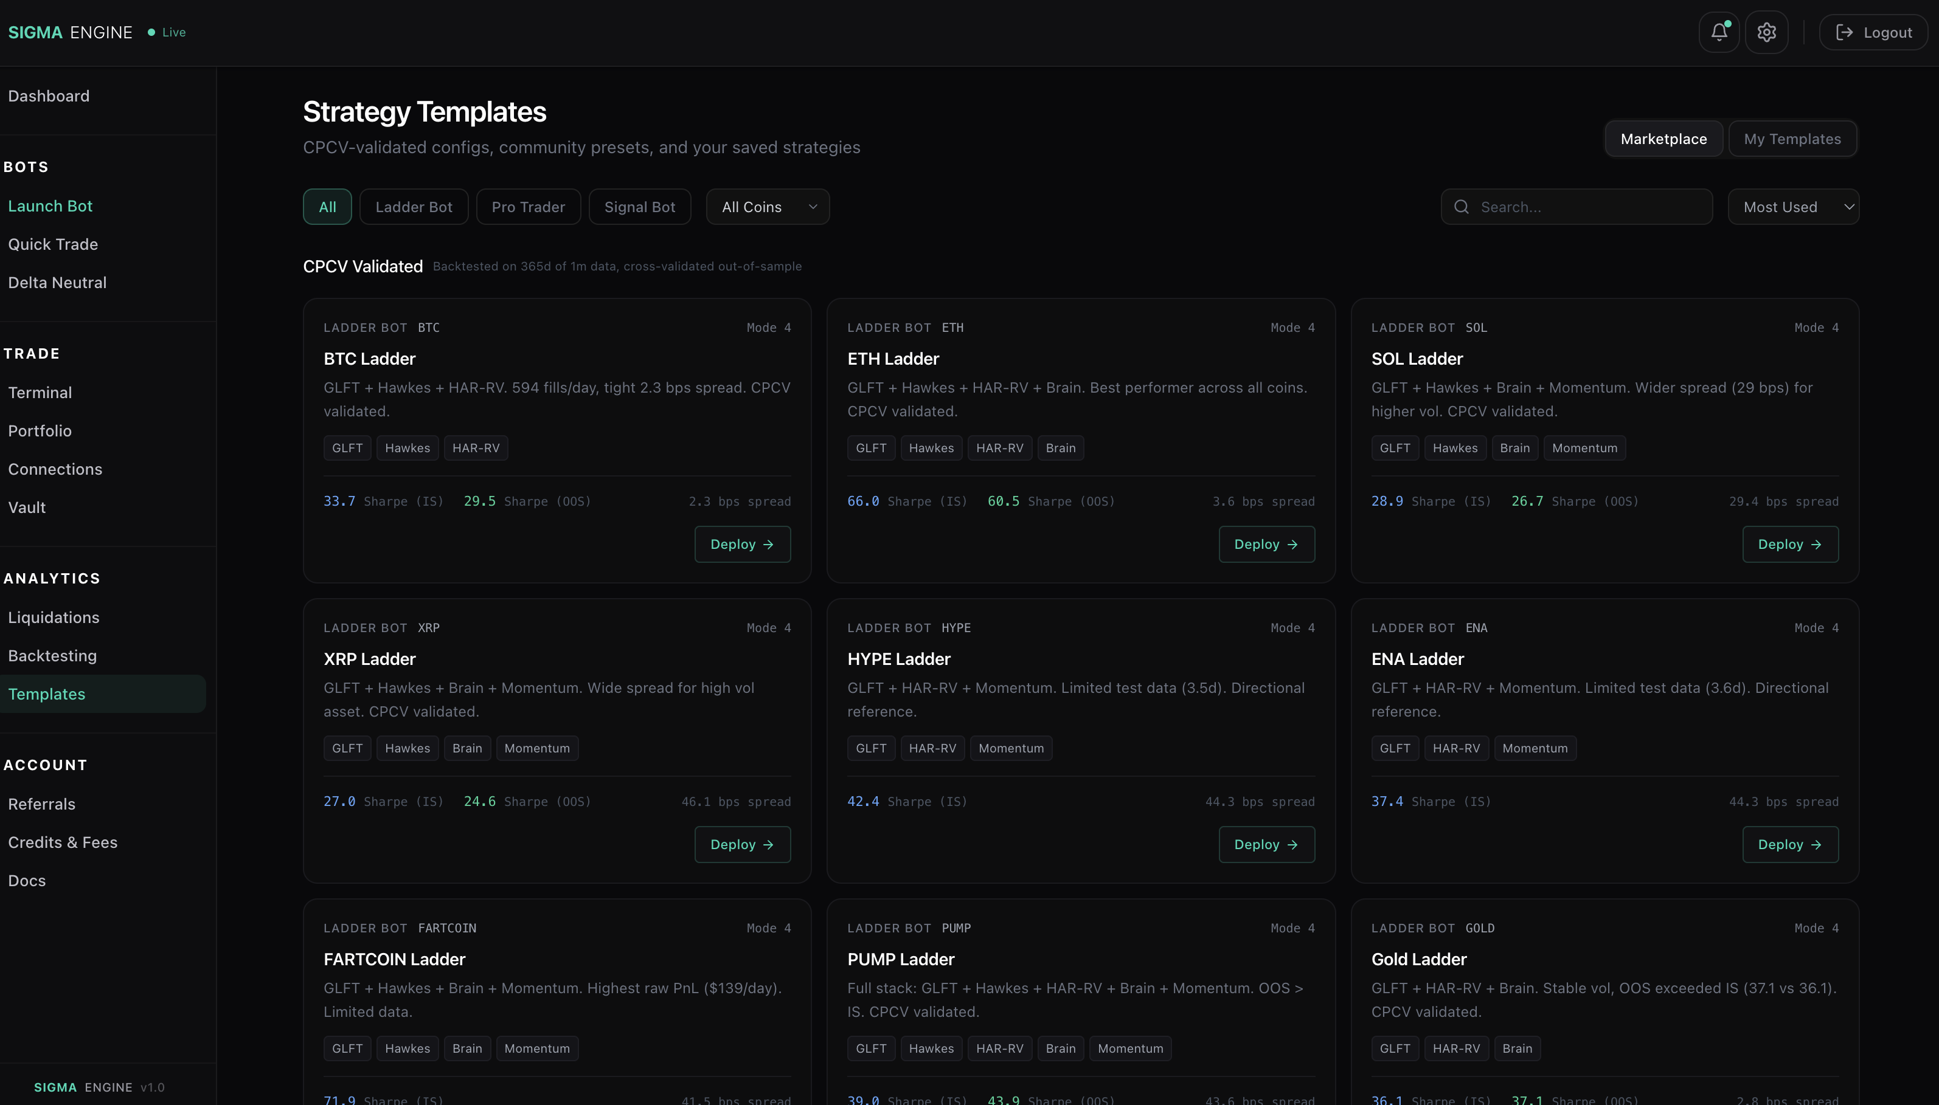Click the PUMP Ladder title

pyautogui.click(x=901, y=959)
